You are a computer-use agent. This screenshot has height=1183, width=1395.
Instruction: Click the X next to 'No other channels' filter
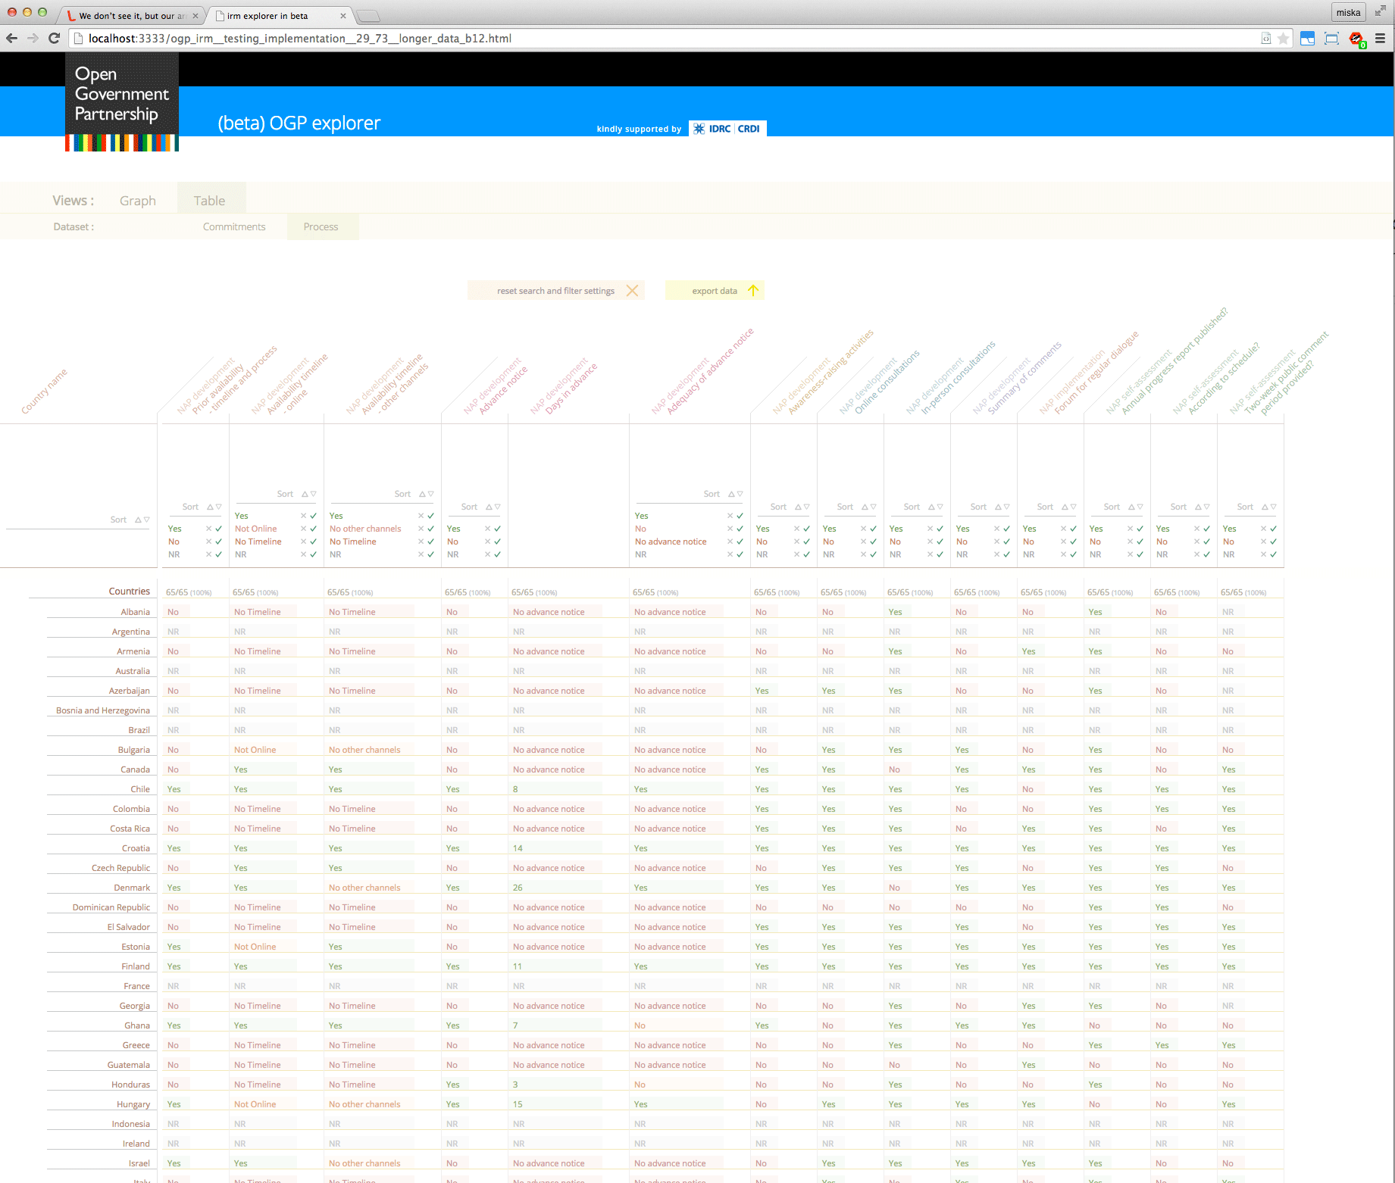pyautogui.click(x=421, y=529)
